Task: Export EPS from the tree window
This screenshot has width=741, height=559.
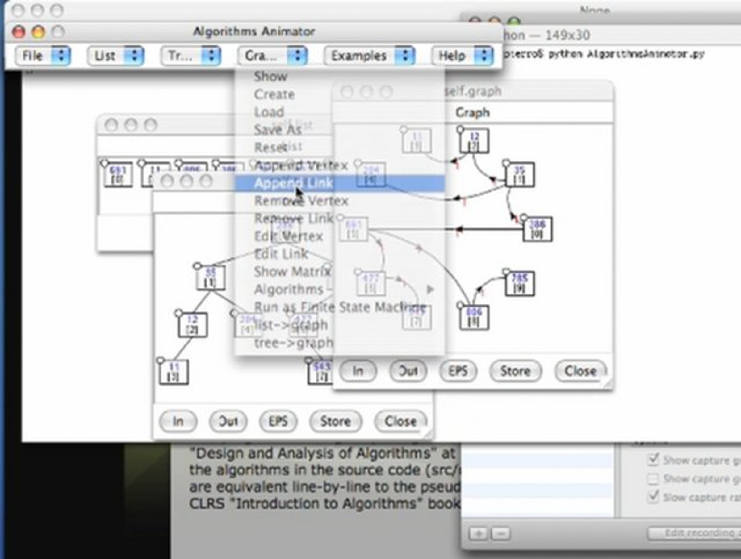Action: (278, 421)
